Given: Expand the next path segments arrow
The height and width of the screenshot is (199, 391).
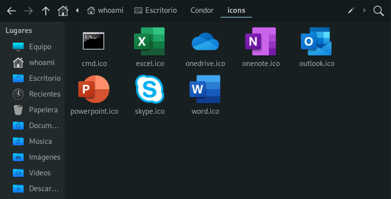Looking at the screenshot, I should tap(364, 10).
